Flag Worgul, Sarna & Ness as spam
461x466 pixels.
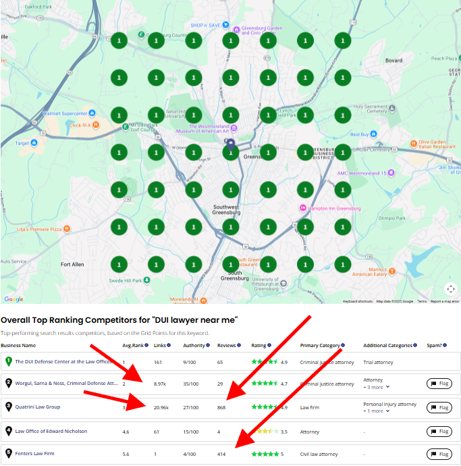[x=439, y=384]
